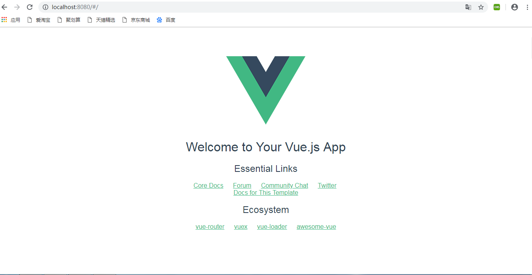Open the 天猫精选 bookmark
Viewport: 532px width, 275px height.
(101, 20)
